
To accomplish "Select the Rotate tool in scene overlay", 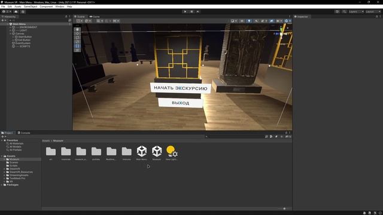I will pyautogui.click(x=77, y=38).
